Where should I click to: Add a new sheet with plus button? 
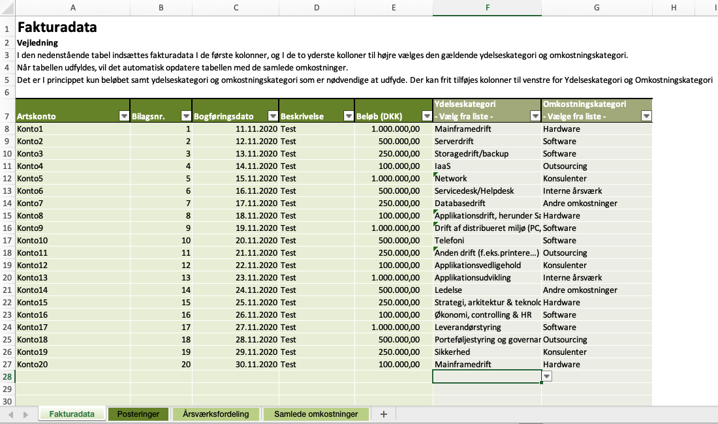point(383,414)
